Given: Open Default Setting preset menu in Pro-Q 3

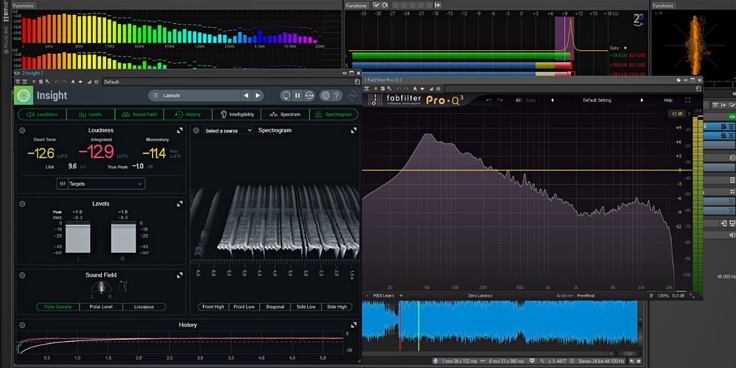Looking at the screenshot, I should [597, 100].
